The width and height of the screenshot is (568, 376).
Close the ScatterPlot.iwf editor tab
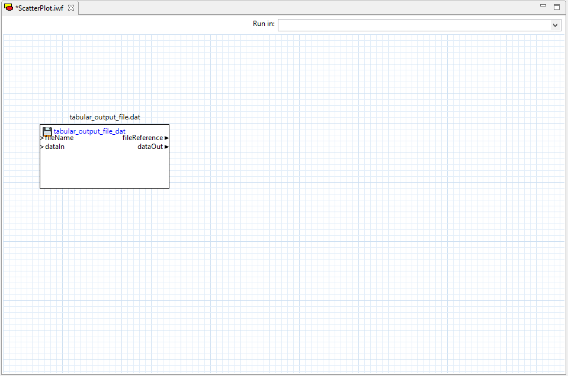coord(71,8)
